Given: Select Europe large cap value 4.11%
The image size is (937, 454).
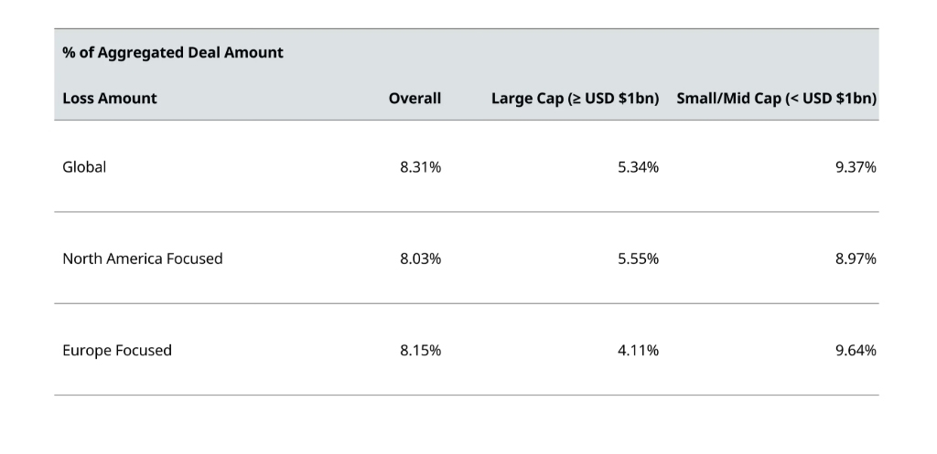Looking at the screenshot, I should (x=638, y=350).
